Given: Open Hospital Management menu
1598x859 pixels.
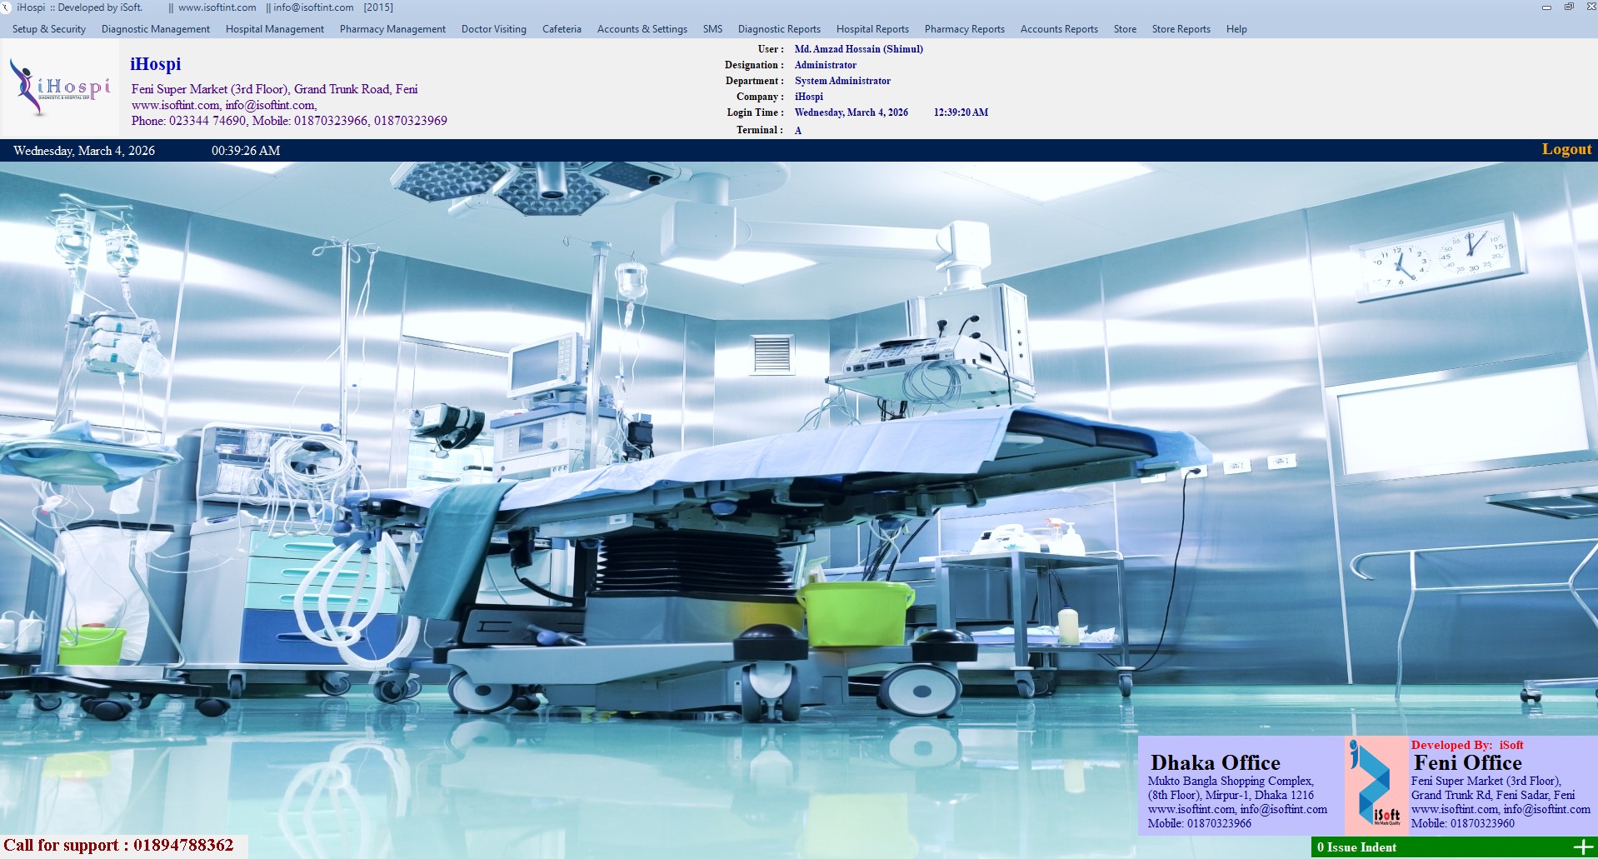Looking at the screenshot, I should (275, 29).
